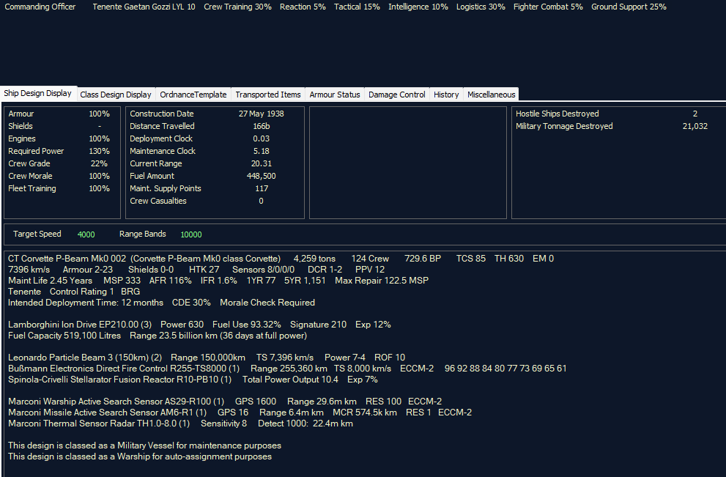Click Warship auto-assignment classification line
The image size is (726, 477).
[140, 456]
